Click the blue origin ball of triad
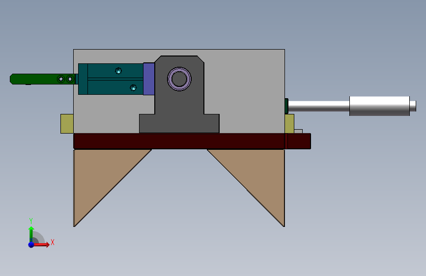426x276 pixels. (x=31, y=245)
